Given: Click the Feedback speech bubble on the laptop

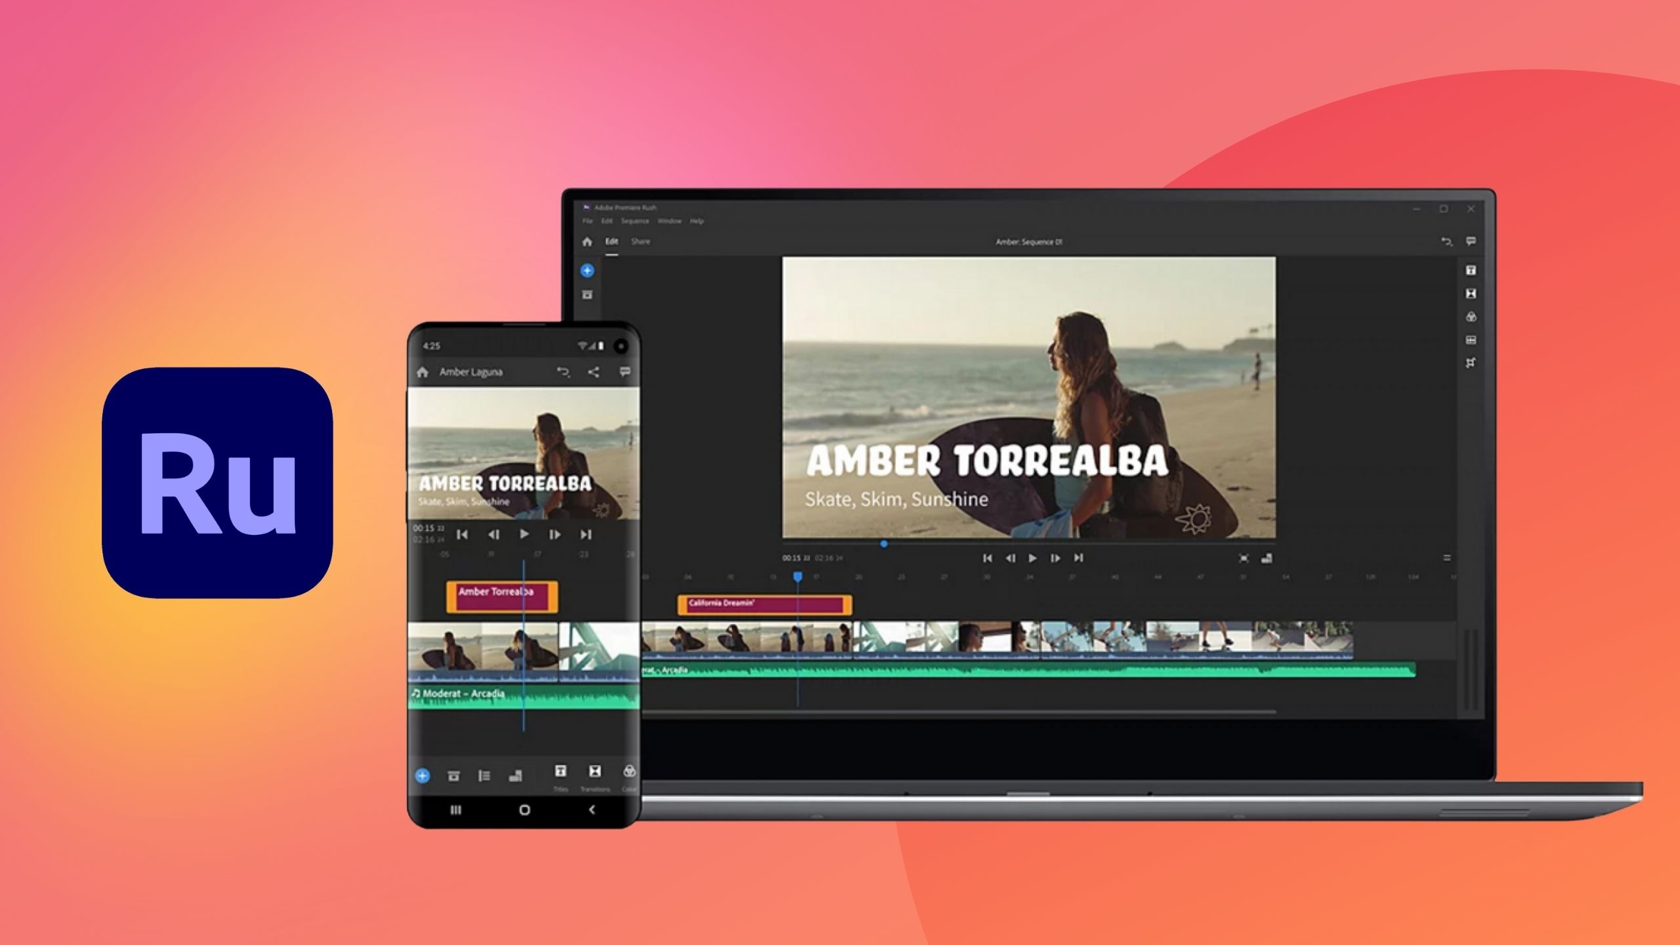Looking at the screenshot, I should click(x=1471, y=241).
